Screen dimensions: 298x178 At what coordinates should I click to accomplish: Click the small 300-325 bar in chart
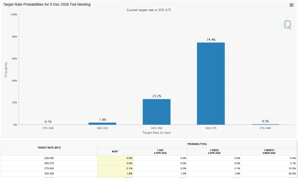pos(102,123)
